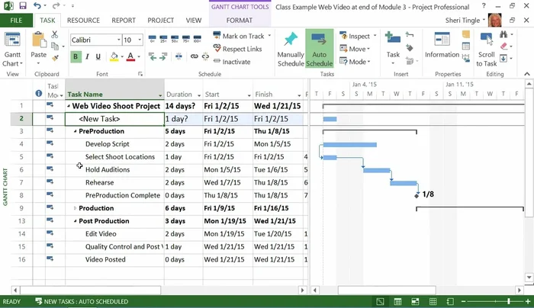This screenshot has width=534, height=308.
Task: Adjust the zoom slider in status bar
Action: pyautogui.click(x=509, y=302)
